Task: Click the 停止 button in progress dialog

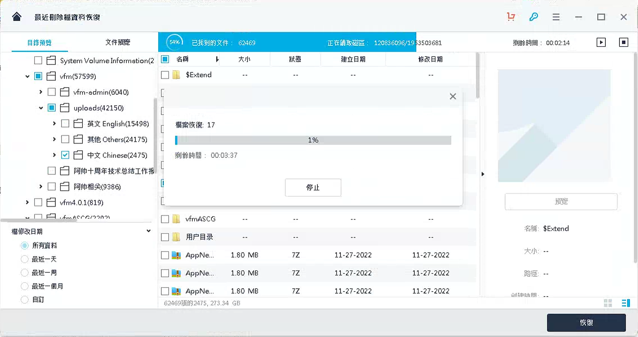Action: click(313, 187)
